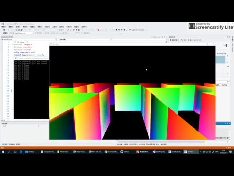
Task: Open the Action Center notification icon
Action: (x=230, y=152)
